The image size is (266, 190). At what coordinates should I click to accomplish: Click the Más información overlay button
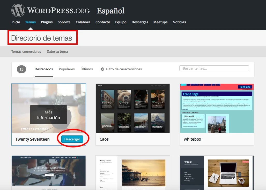click(x=48, y=115)
